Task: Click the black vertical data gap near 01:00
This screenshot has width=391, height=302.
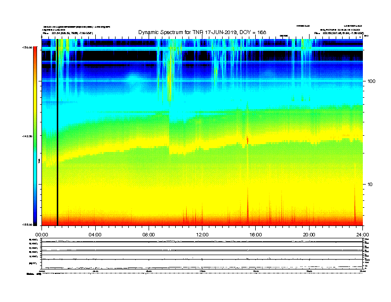Action: [x=57, y=132]
